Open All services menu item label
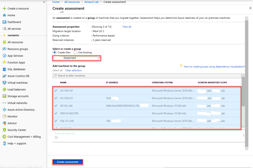 point(14,29)
